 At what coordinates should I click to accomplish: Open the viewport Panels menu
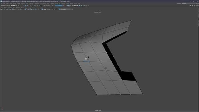coord(22,8)
